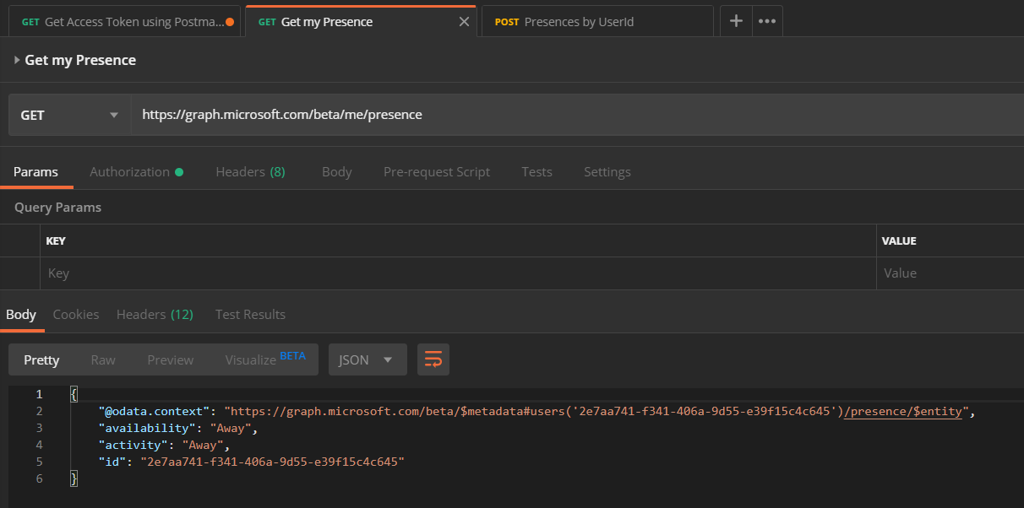The width and height of the screenshot is (1024, 508).
Task: Switch response view to Preview
Action: [x=171, y=359]
